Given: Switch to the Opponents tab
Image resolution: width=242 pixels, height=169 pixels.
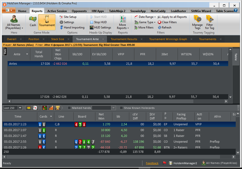Looking at the screenshot, I should (x=79, y=11).
